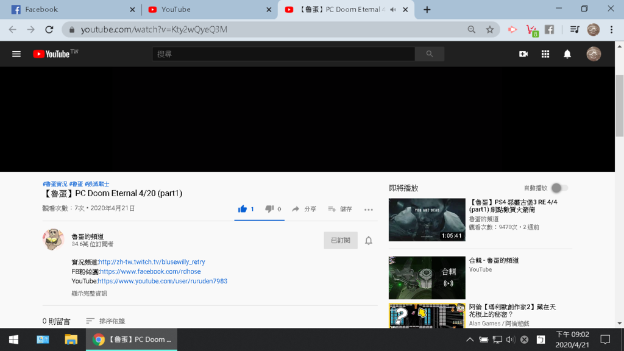Open the three-dot more actions menu
This screenshot has height=351, width=624.
click(369, 210)
